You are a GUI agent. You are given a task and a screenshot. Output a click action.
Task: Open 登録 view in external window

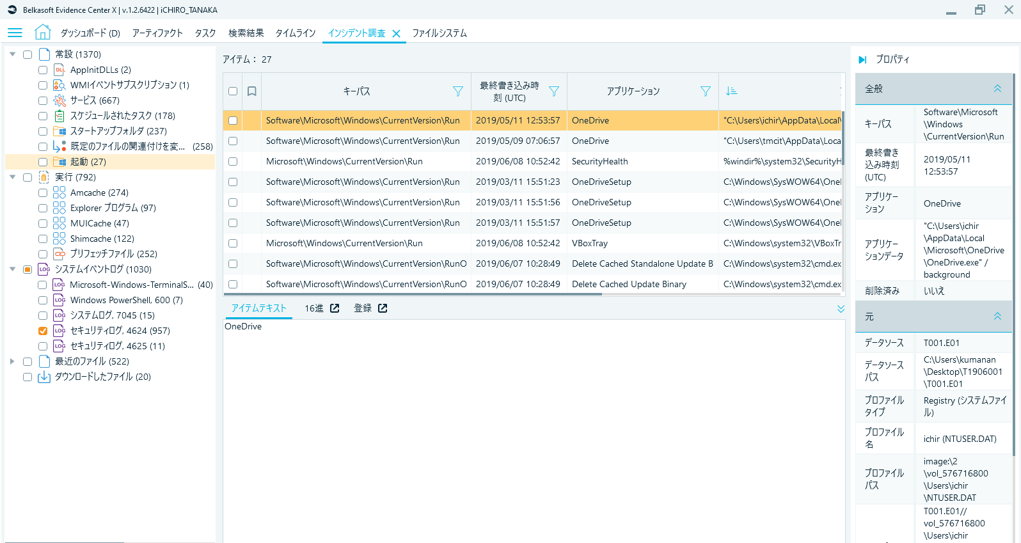[x=383, y=308]
